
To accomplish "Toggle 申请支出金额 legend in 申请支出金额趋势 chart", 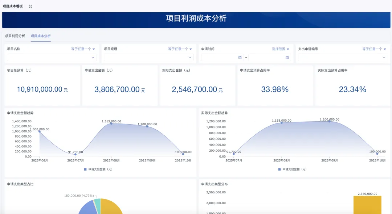I will click(x=98, y=169).
